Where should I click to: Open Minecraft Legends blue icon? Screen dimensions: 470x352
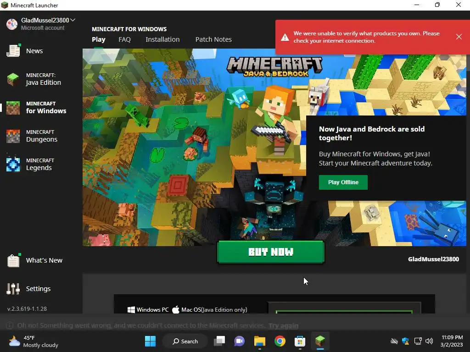(x=13, y=165)
